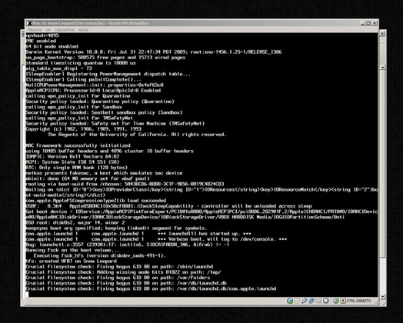
Task: Open the Dispositivos menu
Action: point(65,30)
